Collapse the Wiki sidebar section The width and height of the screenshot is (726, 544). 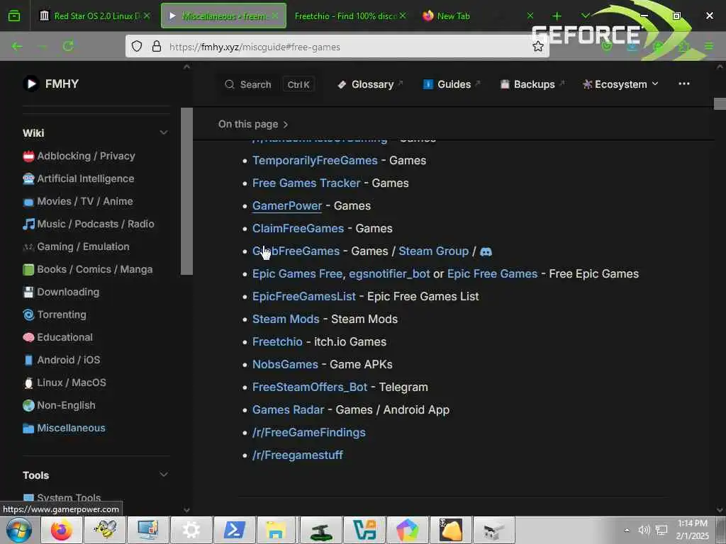[x=164, y=132]
